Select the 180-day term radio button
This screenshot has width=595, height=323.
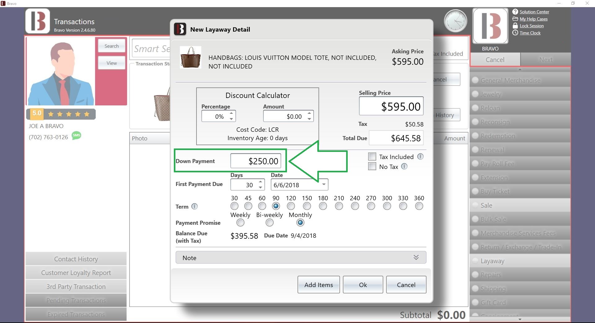[323, 206]
